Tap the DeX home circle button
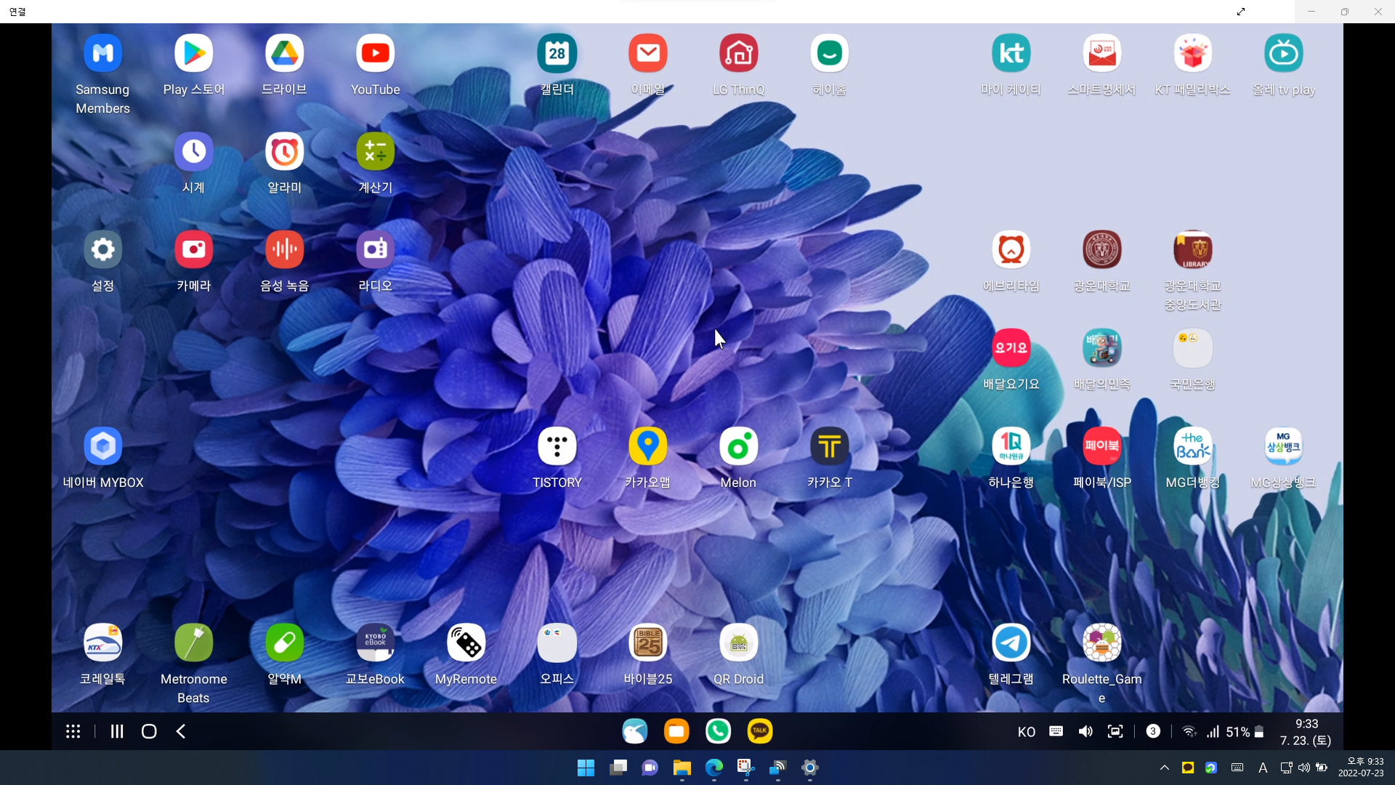The image size is (1395, 785). click(149, 731)
